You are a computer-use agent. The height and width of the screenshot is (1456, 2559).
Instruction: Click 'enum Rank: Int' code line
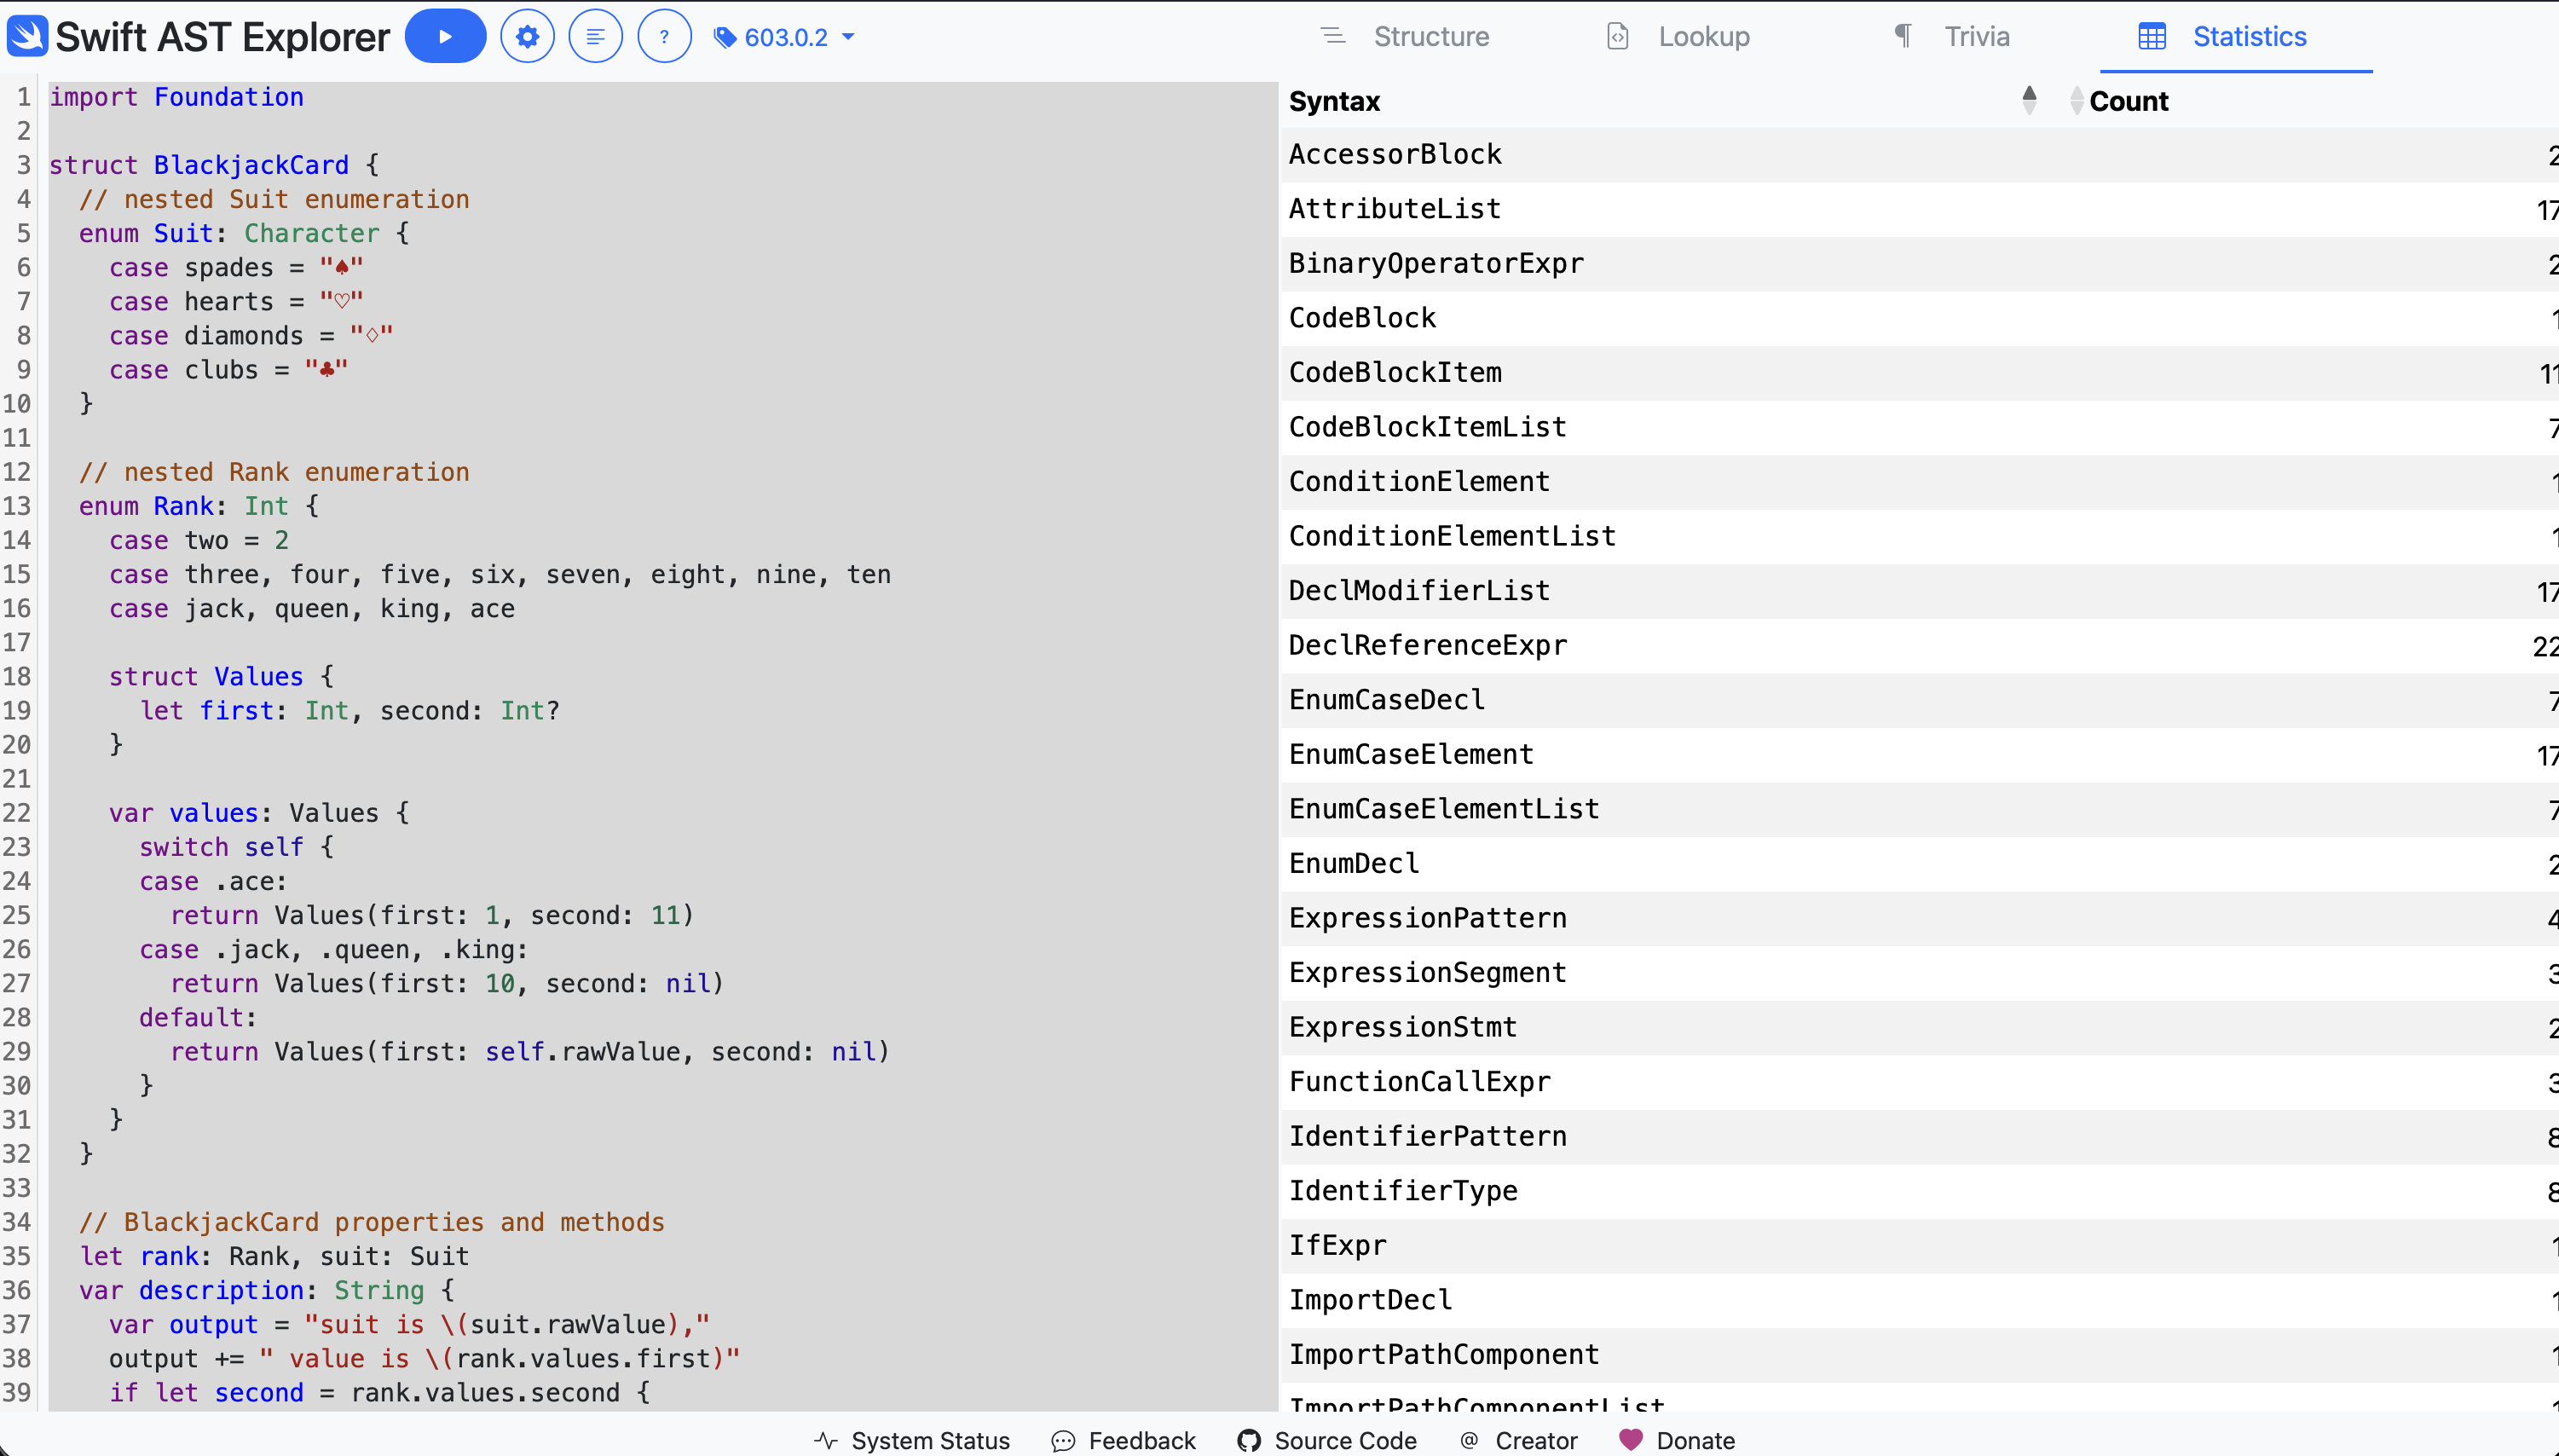[x=184, y=506]
